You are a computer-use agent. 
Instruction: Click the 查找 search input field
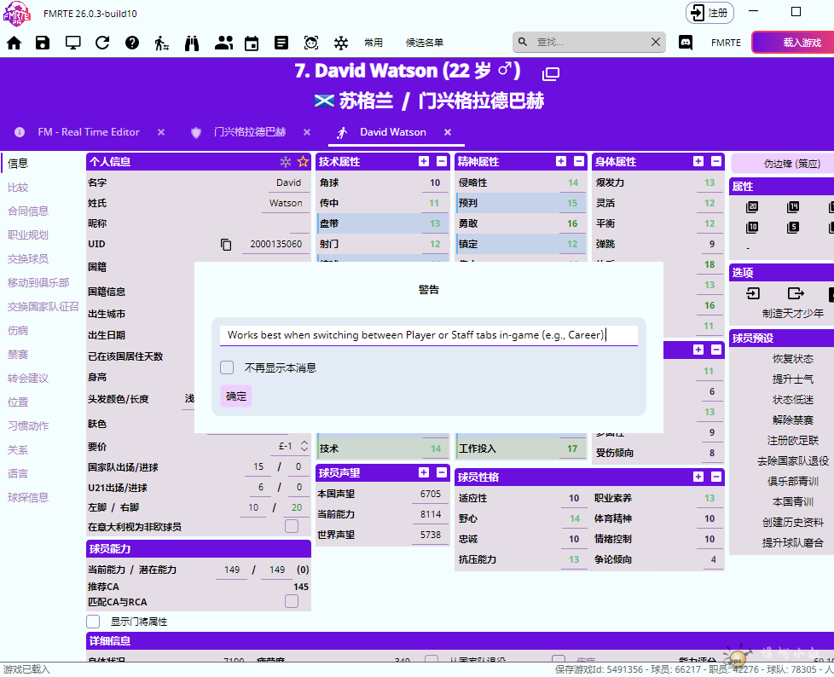click(x=588, y=42)
